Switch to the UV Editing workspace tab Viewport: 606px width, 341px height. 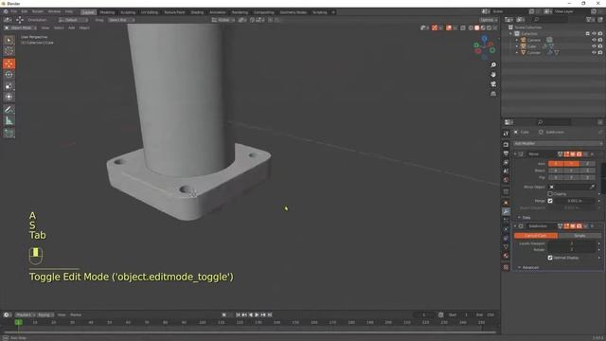(x=150, y=12)
